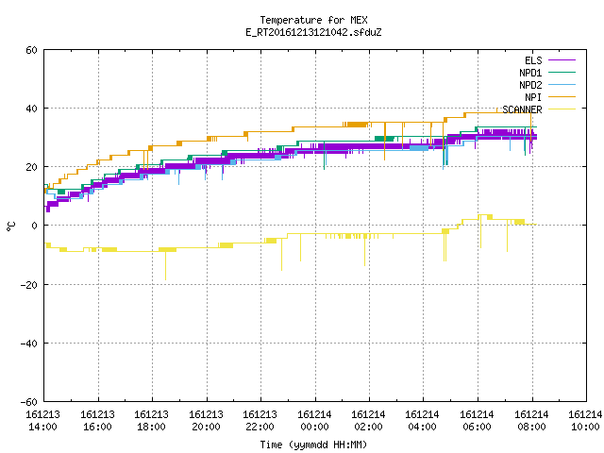Click the NPI legend label

[533, 97]
